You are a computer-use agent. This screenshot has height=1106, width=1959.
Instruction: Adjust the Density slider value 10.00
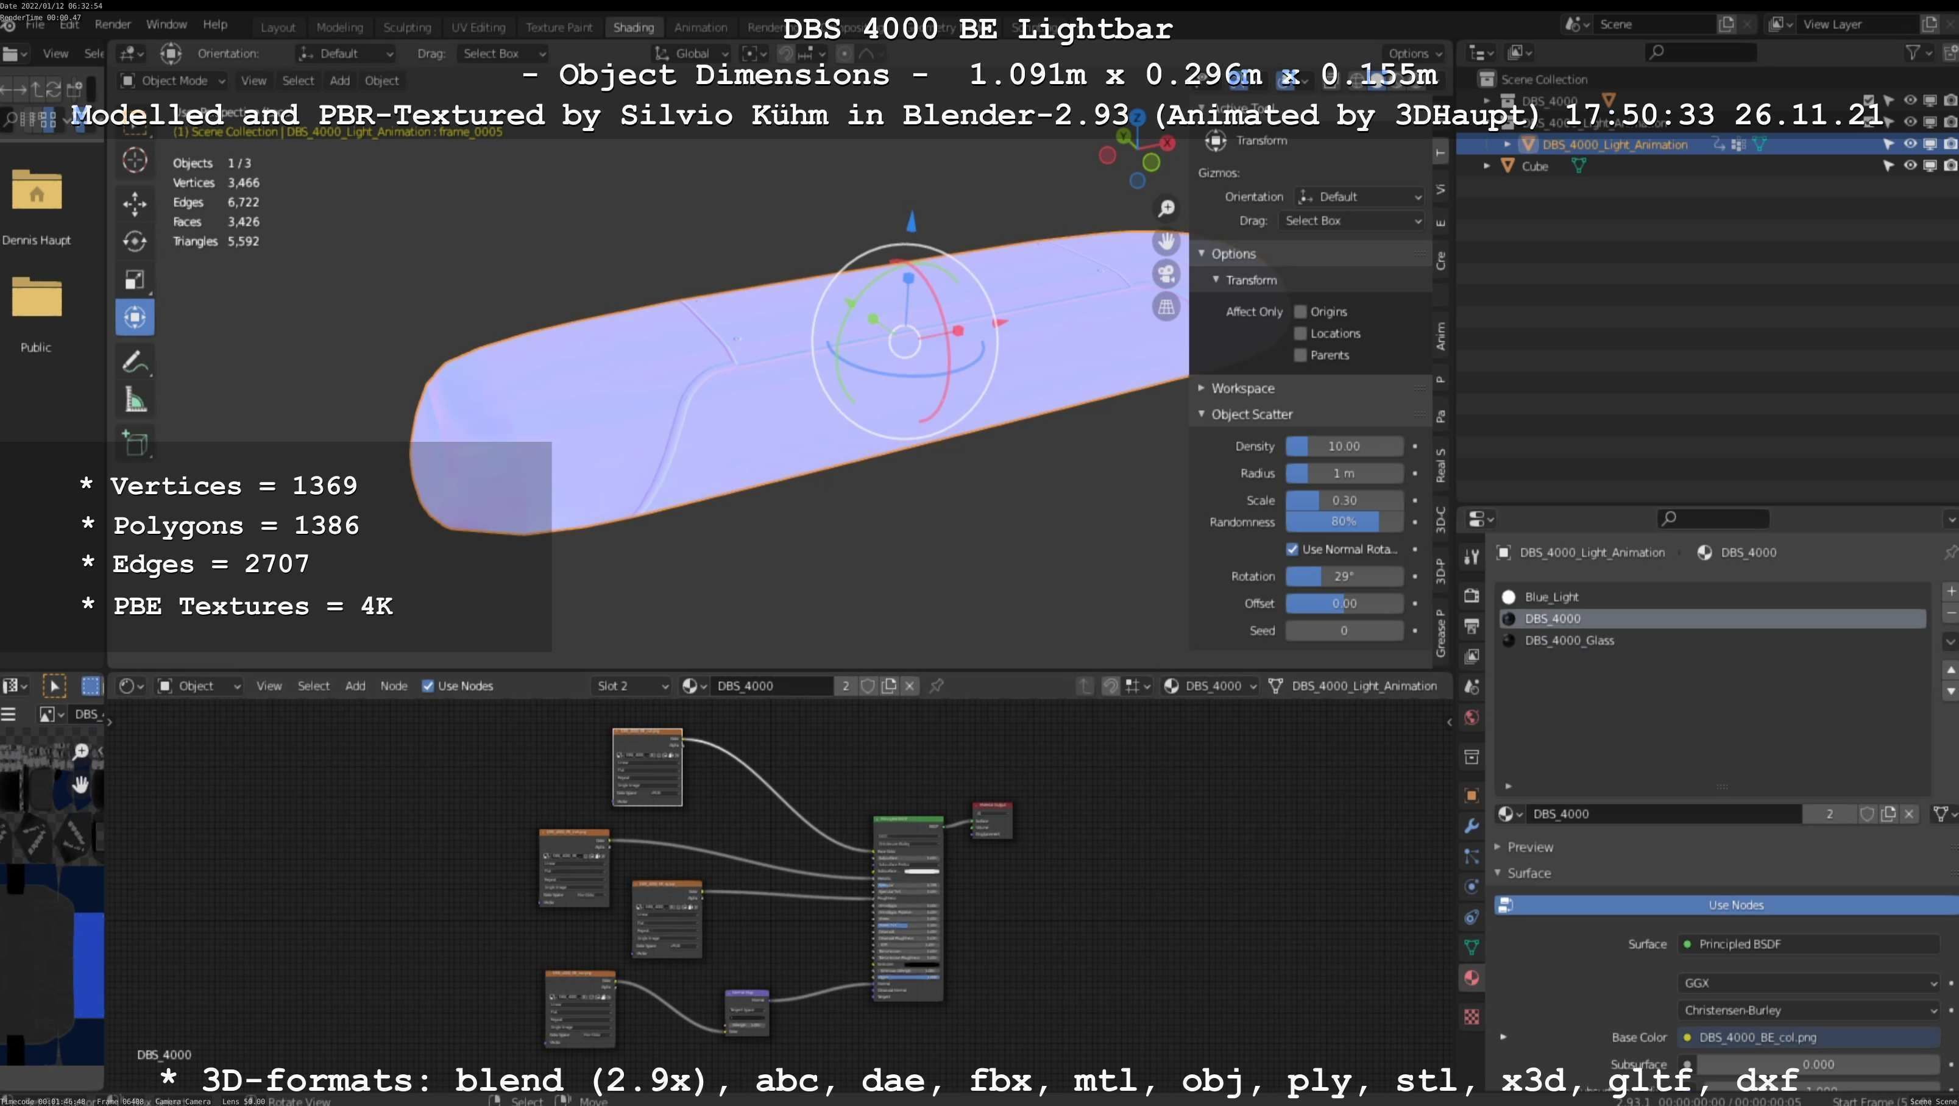tap(1344, 447)
